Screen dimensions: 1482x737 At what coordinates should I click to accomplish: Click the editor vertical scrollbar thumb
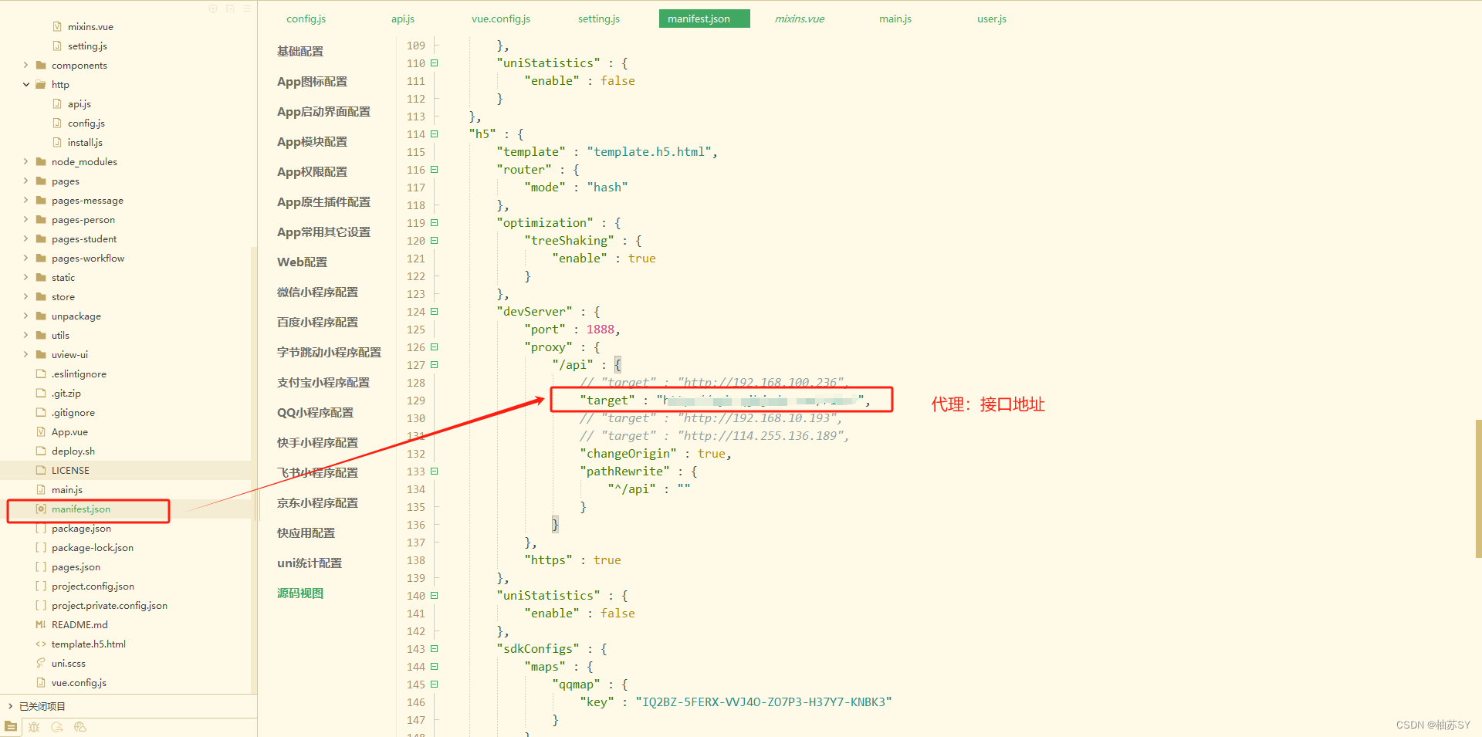click(x=1478, y=489)
